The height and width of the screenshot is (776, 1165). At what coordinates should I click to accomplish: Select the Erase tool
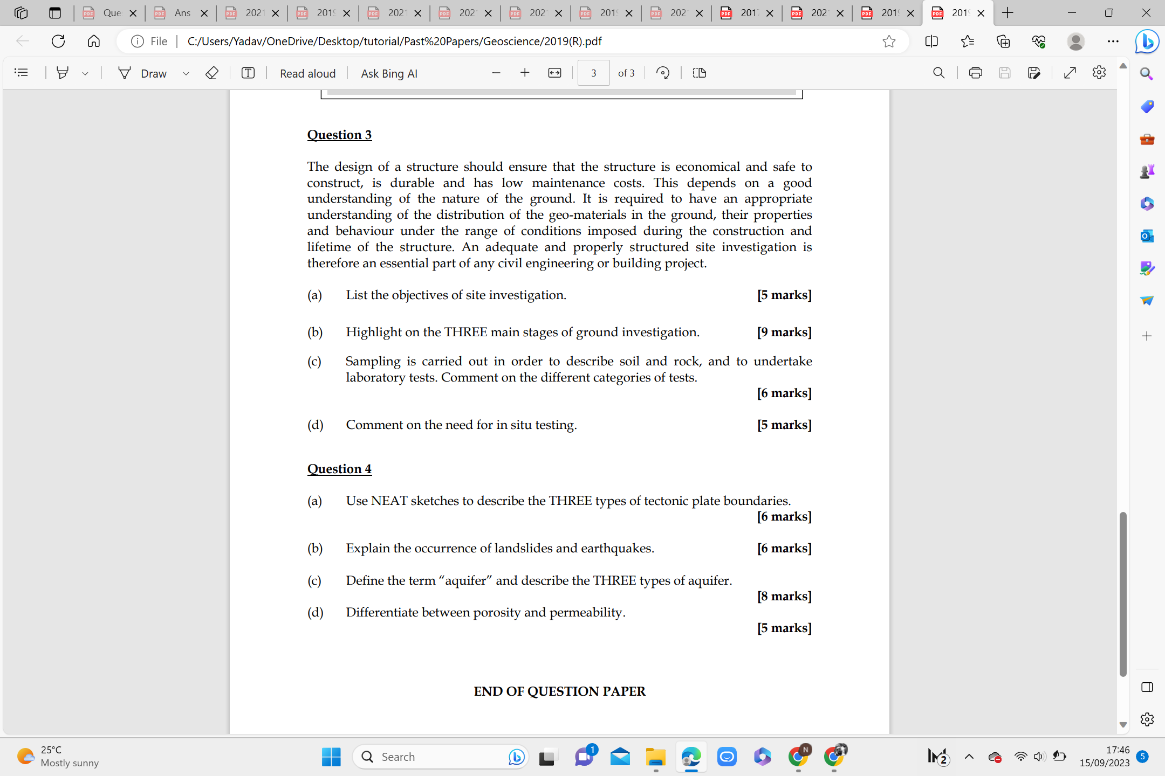point(212,73)
